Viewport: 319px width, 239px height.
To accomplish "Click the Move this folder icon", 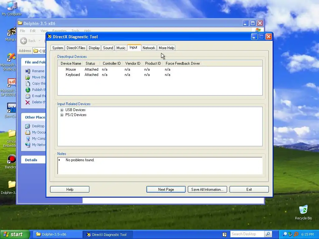I will tap(28, 77).
